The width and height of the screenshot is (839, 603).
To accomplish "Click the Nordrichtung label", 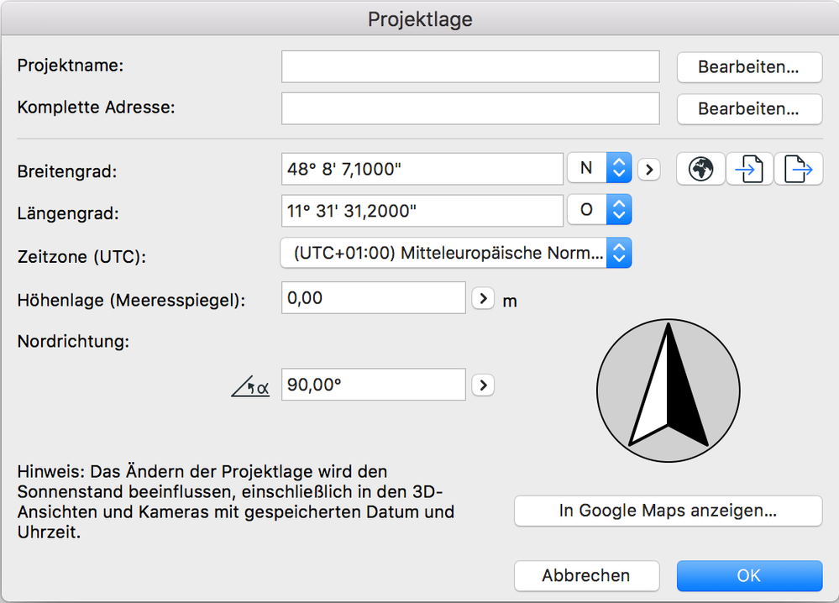I will coord(73,341).
